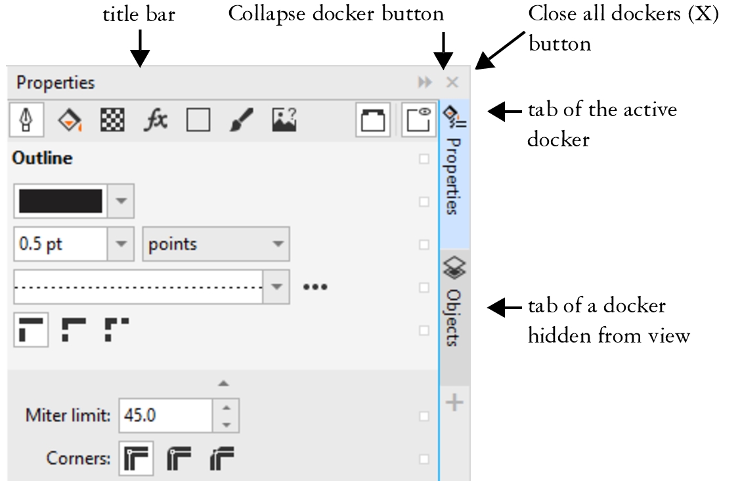Open the fx effects section
Screen dimensions: 740x481
point(156,120)
